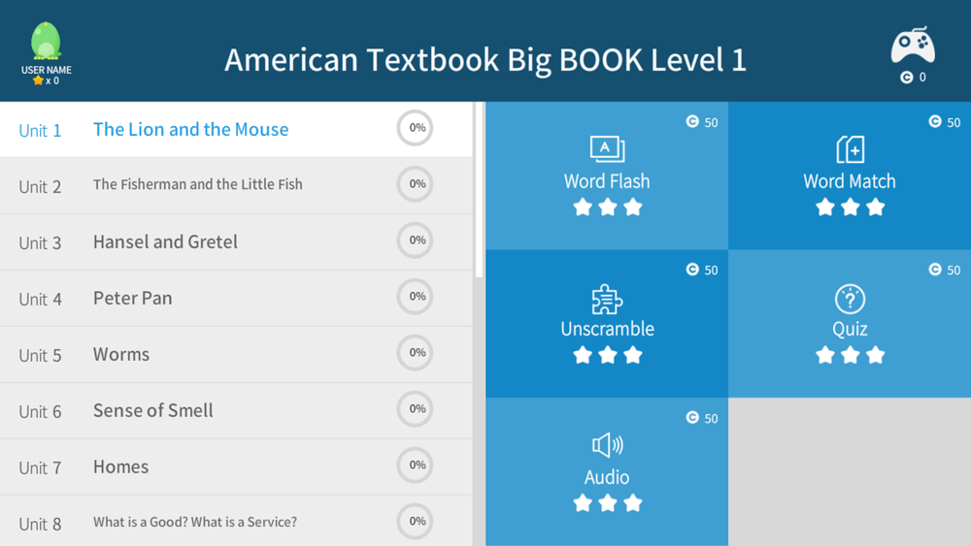Select Unit 4 Peter Pan

(x=236, y=298)
